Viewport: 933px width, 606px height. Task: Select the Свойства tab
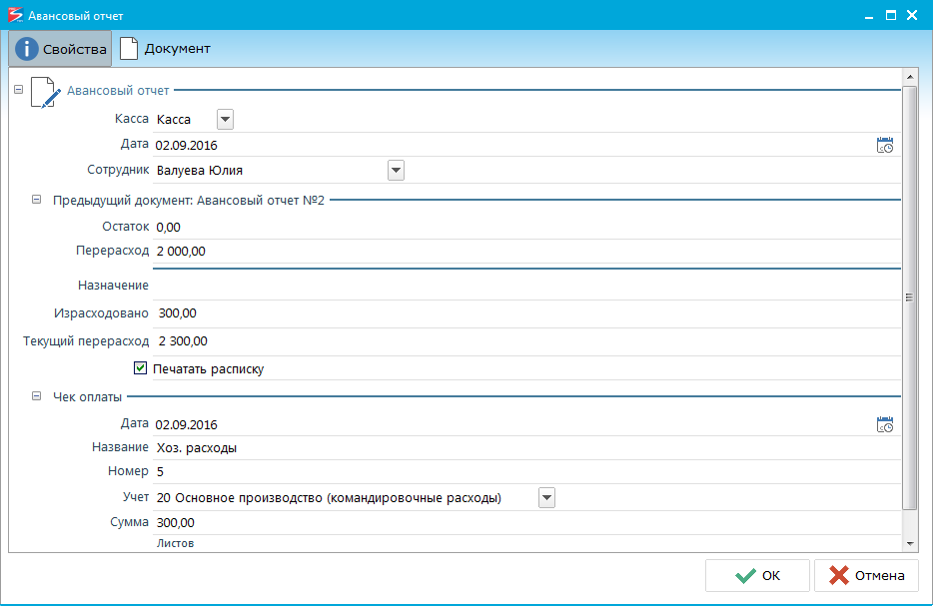pyautogui.click(x=60, y=49)
